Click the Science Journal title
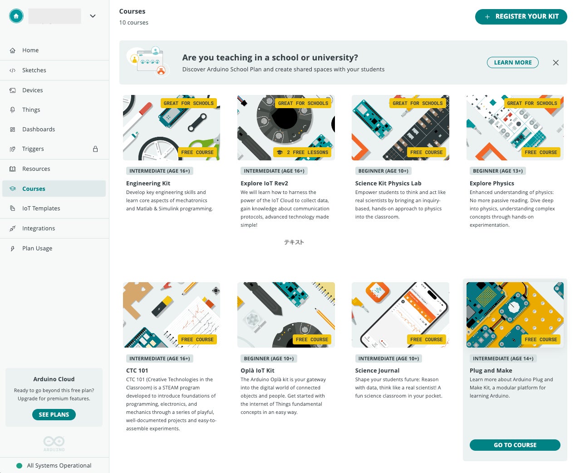The height and width of the screenshot is (473, 575). [377, 371]
